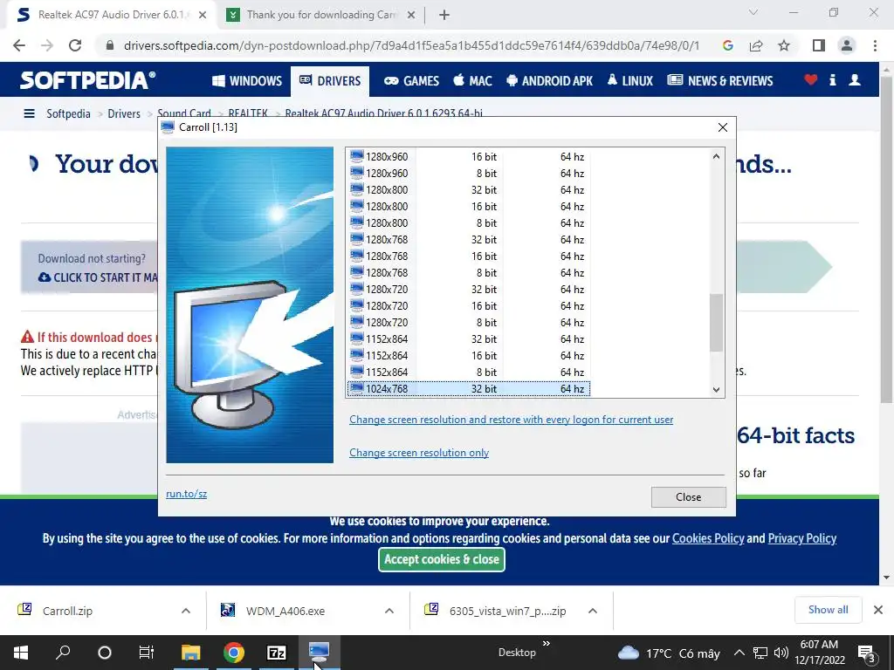Choose 1280x720 32 bit mode
Viewport: 894px width, 670px height.
(469, 289)
